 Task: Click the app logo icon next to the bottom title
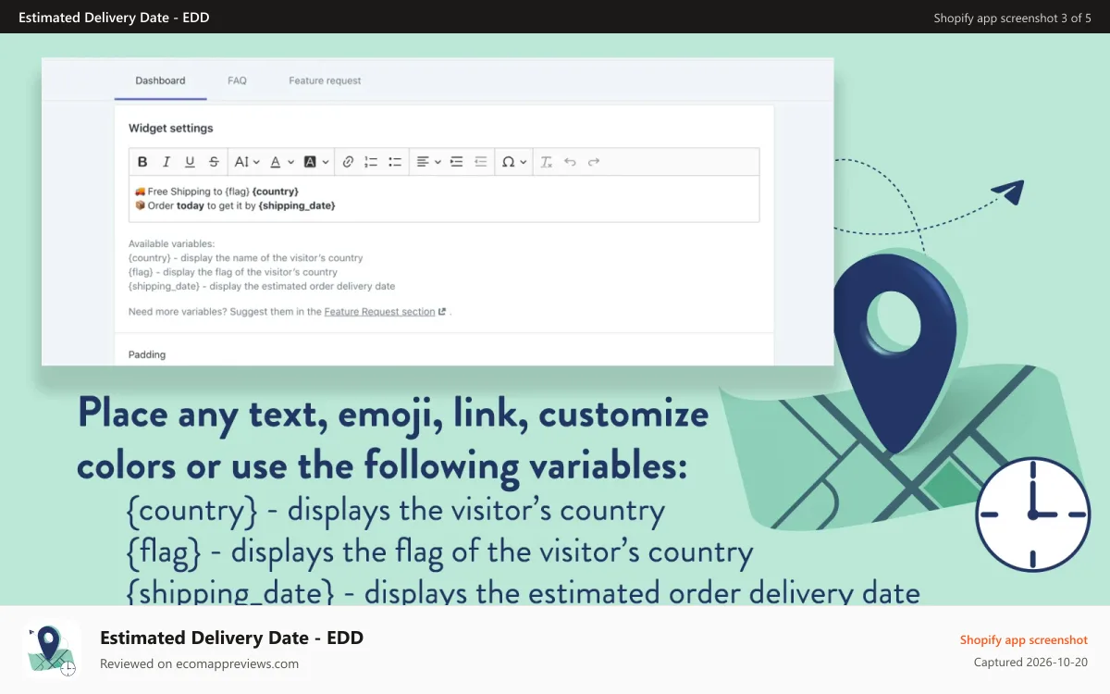[52, 650]
